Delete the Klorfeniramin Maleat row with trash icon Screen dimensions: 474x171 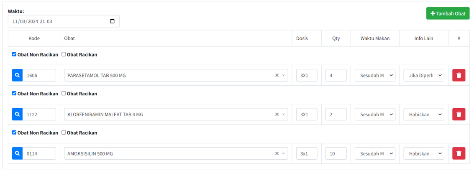pyautogui.click(x=459, y=115)
